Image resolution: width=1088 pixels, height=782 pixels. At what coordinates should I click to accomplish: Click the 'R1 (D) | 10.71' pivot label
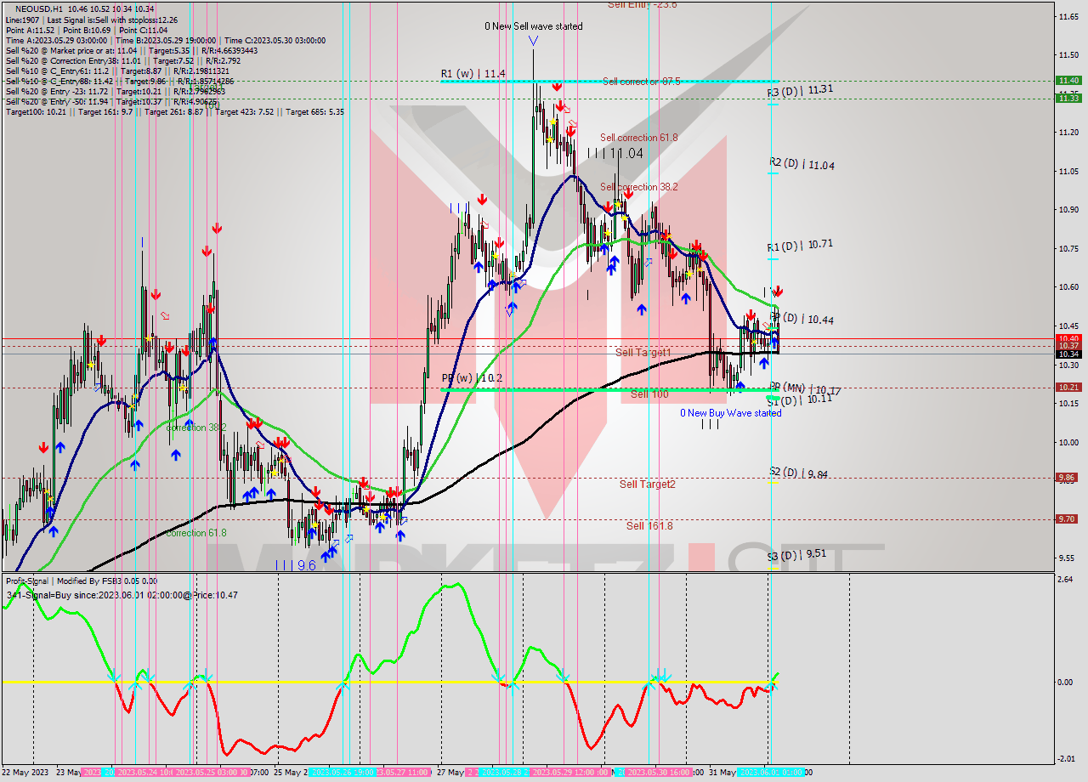click(x=800, y=245)
